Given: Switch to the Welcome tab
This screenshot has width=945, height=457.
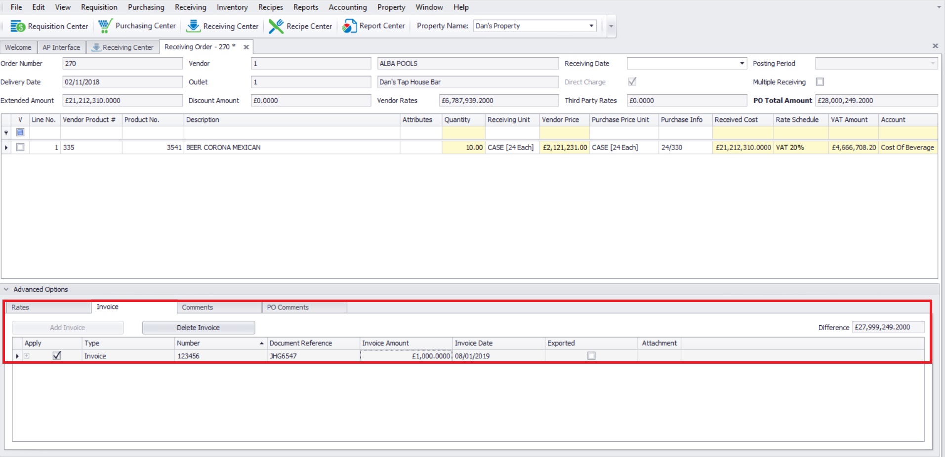Looking at the screenshot, I should tap(18, 47).
